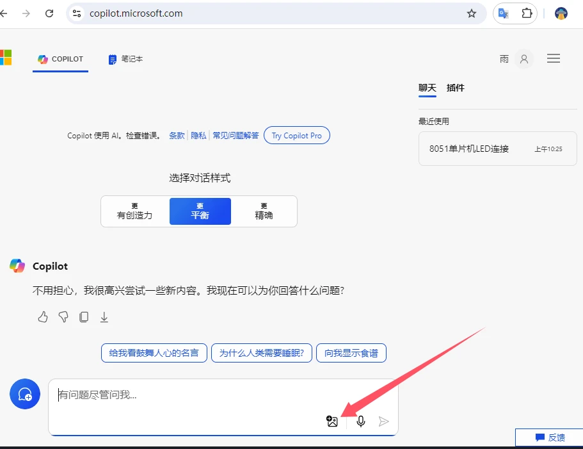The image size is (583, 449).
Task: Start a new topic with the blue chat button
Action: point(25,394)
